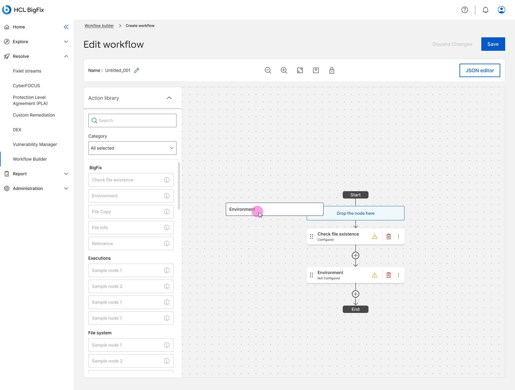Image resolution: width=515 pixels, height=390 pixels.
Task: Expand the Report menu
Action: [x=66, y=174]
